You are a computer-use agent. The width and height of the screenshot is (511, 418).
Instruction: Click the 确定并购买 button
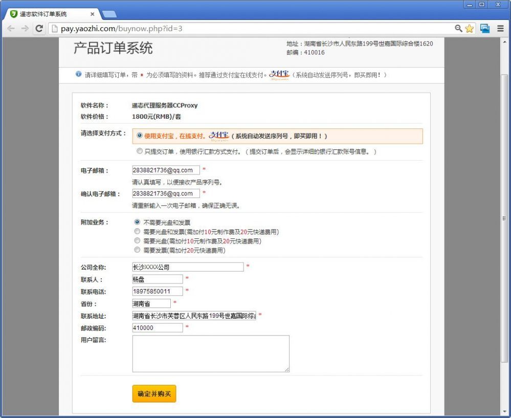pos(154,393)
